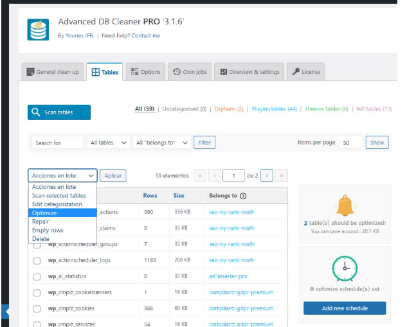407x327 pixels.
Task: Click the Tables grid icon
Action: (x=96, y=72)
